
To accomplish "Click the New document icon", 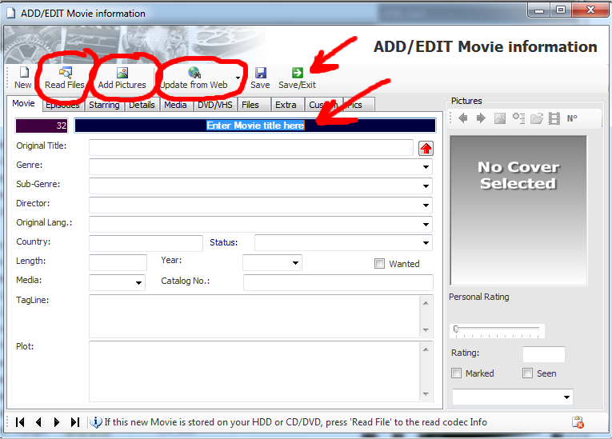I will point(23,73).
